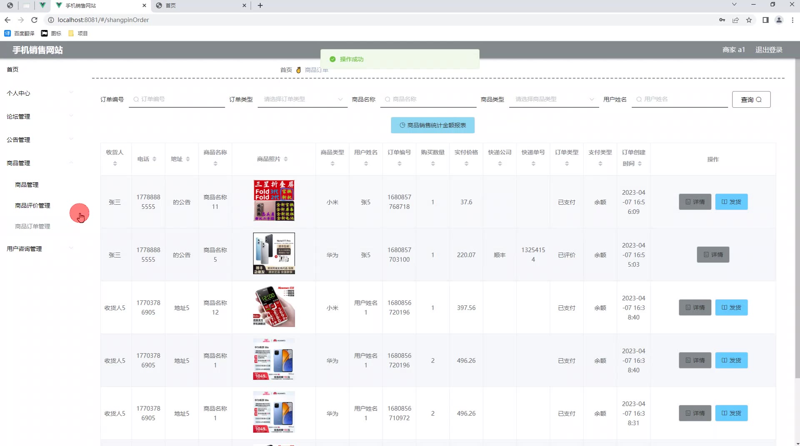Open the 订单类型 dropdown selector
Viewport: 800px width, 446px height.
[x=302, y=99]
